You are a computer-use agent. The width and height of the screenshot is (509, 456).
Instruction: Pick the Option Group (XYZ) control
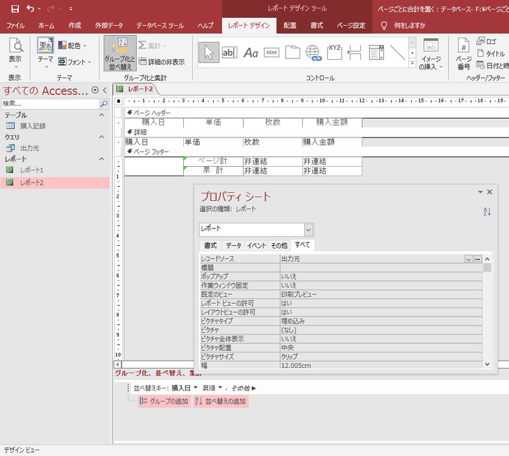tap(335, 52)
